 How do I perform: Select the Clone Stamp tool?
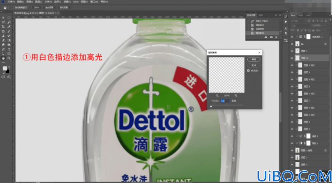click(x=3, y=36)
